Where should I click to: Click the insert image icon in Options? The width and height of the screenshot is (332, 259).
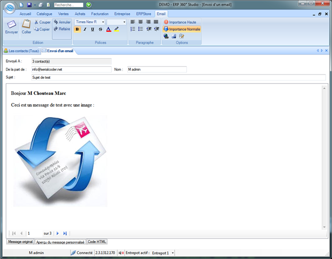174,36
